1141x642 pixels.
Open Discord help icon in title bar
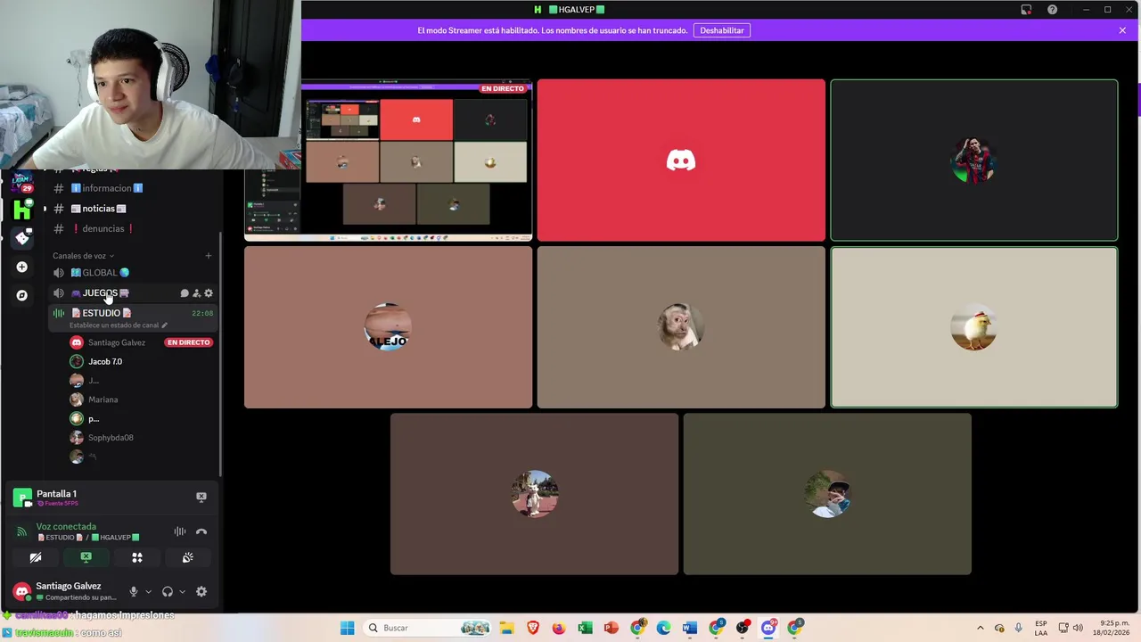tap(1053, 10)
